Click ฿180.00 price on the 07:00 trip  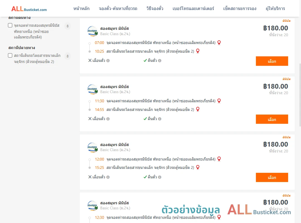coord(275,28)
